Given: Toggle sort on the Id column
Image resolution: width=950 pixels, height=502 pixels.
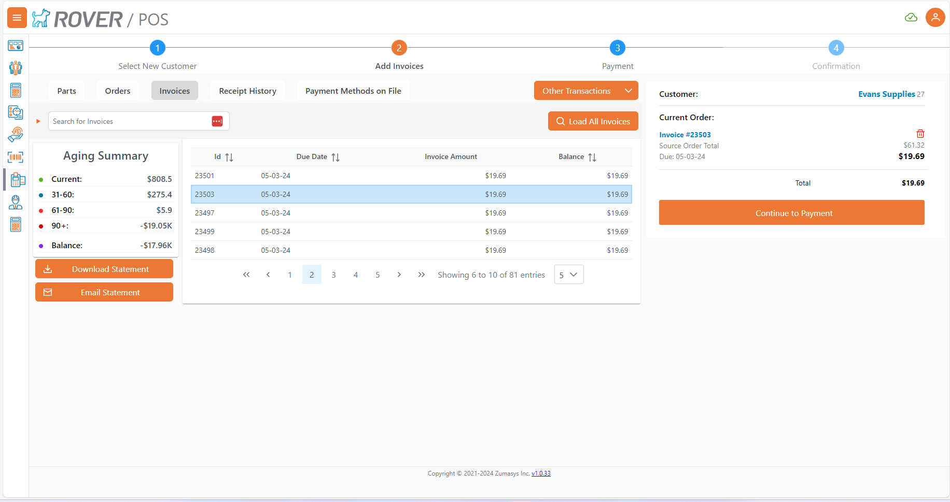Looking at the screenshot, I should (x=229, y=157).
